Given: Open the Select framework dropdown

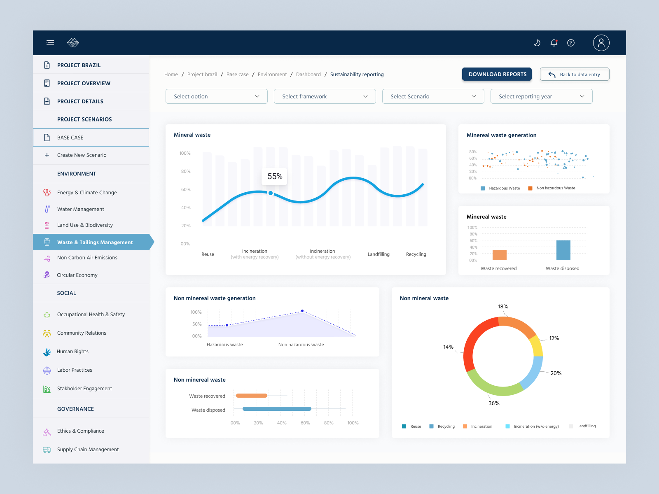Looking at the screenshot, I should point(325,96).
